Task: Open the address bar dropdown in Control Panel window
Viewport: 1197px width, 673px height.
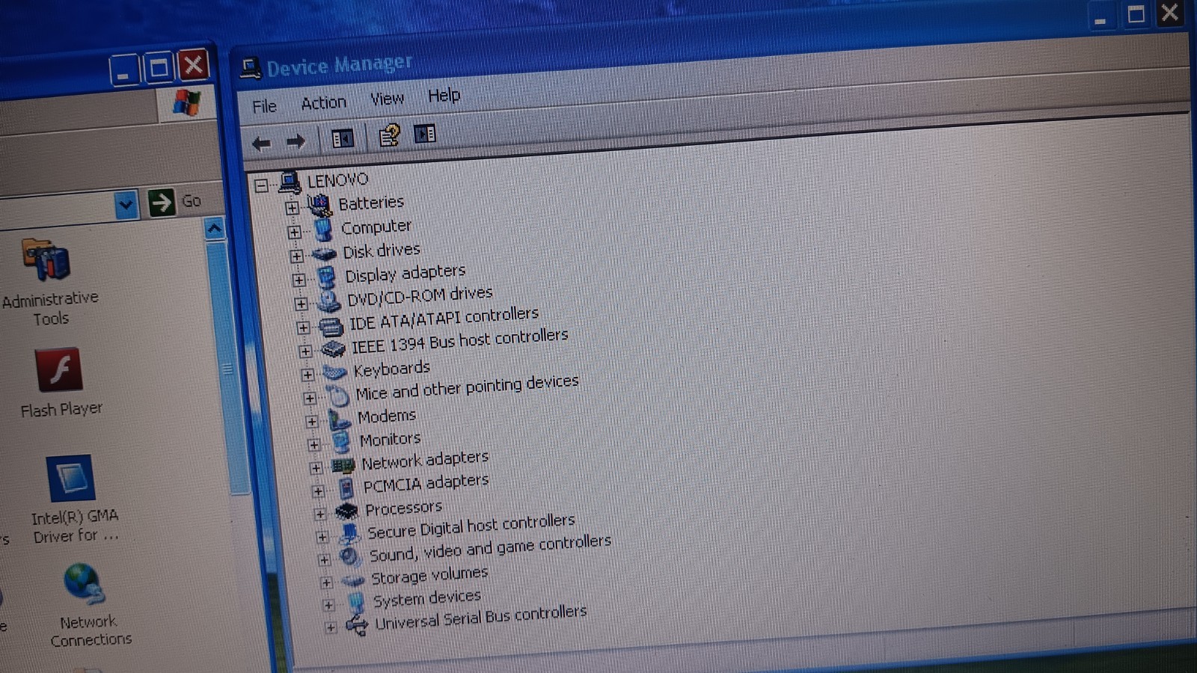Action: click(126, 204)
